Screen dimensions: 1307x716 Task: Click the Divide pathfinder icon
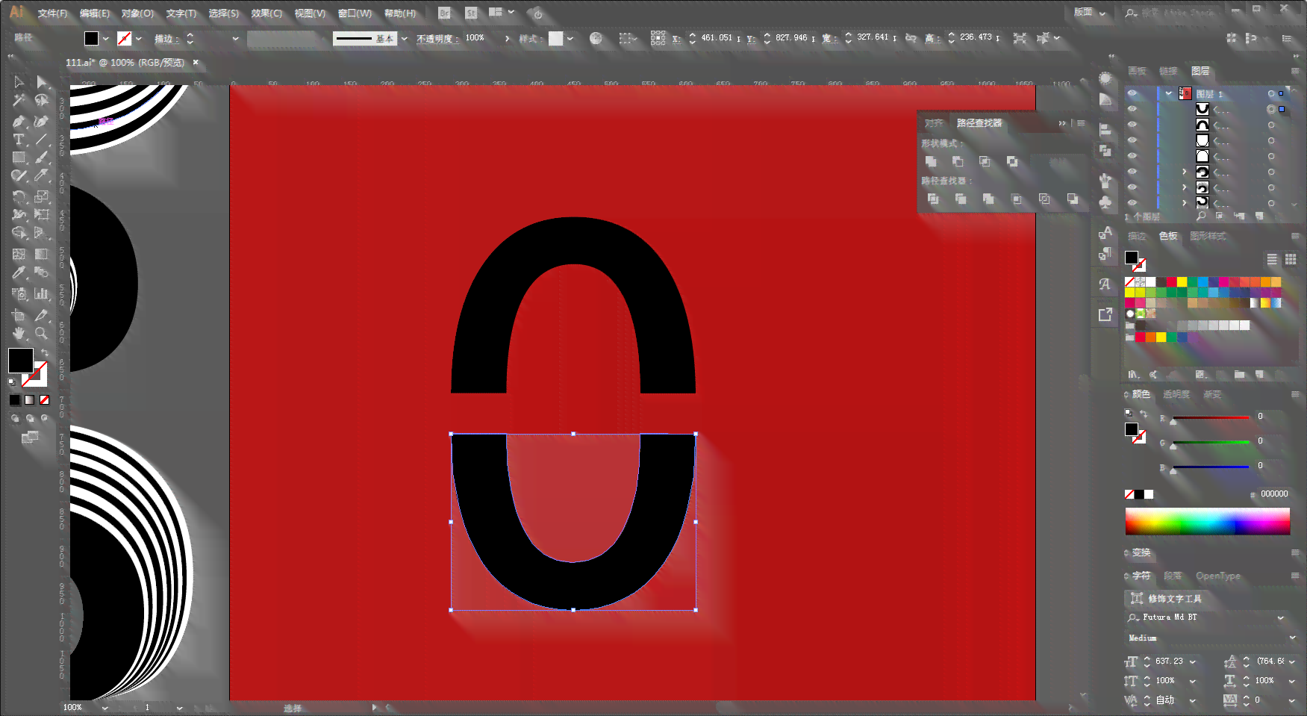932,199
